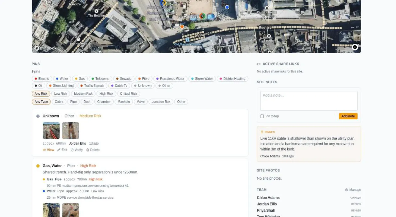The width and height of the screenshot is (396, 217).
Task: Filter by Manhole type
Action: 124,101
